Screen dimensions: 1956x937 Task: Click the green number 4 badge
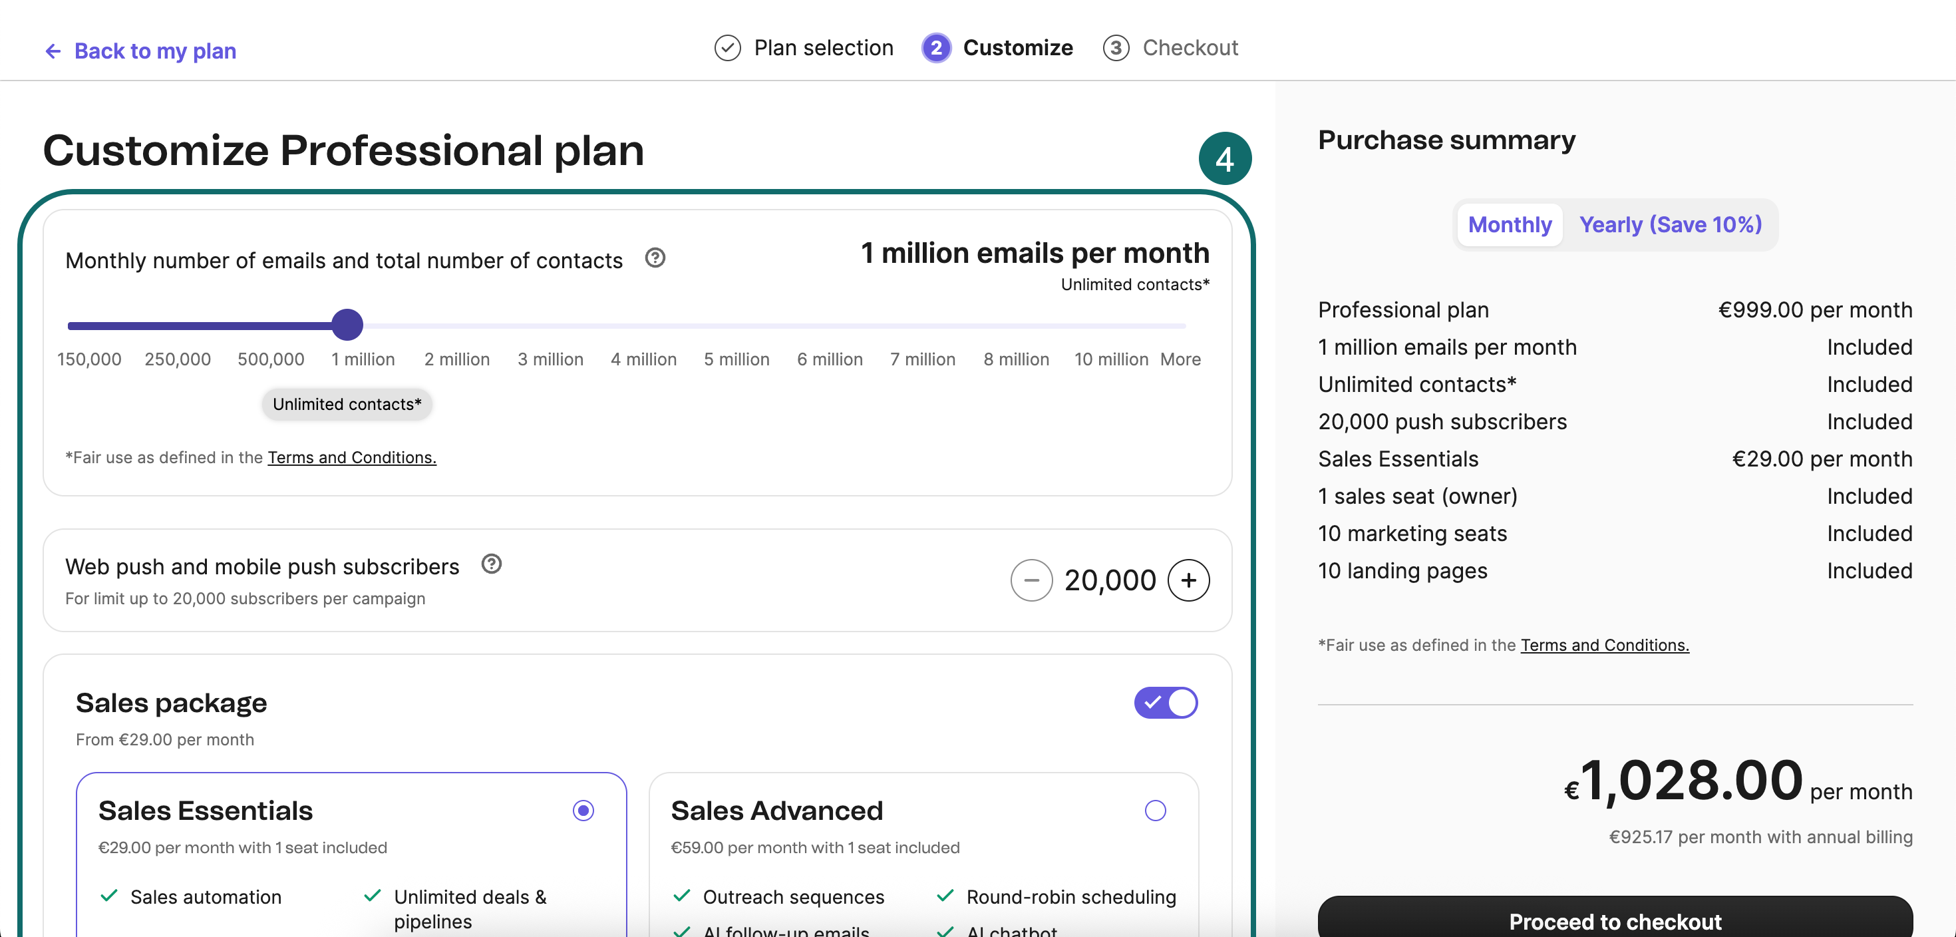(x=1224, y=158)
